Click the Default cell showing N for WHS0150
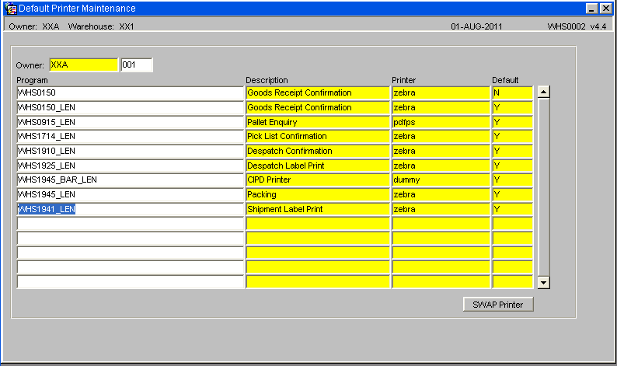Image resolution: width=617 pixels, height=366 pixels. tap(512, 93)
